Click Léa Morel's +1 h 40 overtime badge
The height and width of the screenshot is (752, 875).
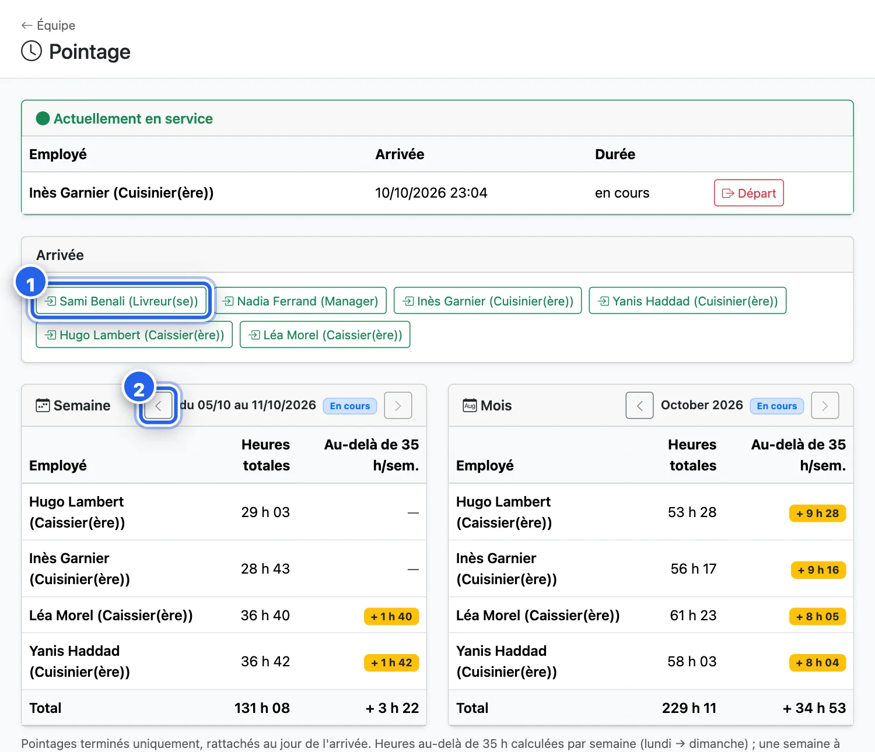coord(391,616)
